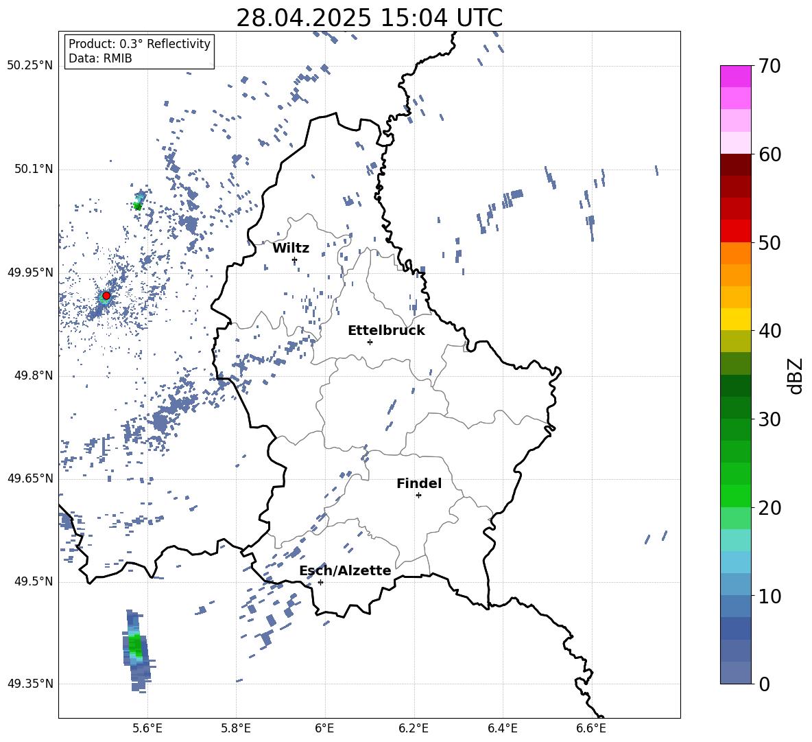Click the 49.8°N latitude tick label
This screenshot has height=742, width=812.
pyautogui.click(x=34, y=375)
